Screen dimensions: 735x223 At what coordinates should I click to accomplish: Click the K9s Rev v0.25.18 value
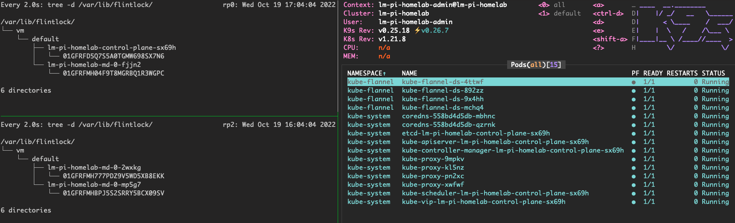[394, 30]
